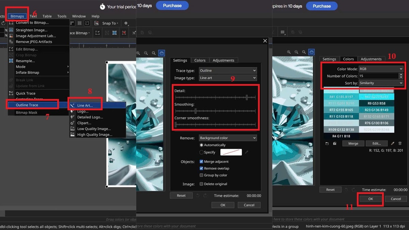
Task: Close the Settings-tab trace dialog with X
Action: [x=265, y=41]
